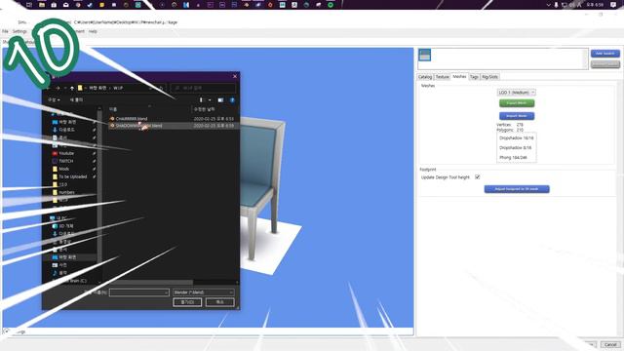Select the Meshes tab

tap(459, 76)
